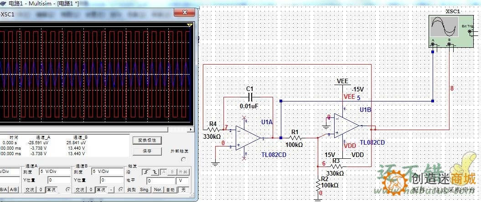This screenshot has height=202, width=481.
Task: Click the scope graph scroll right arrow
Action: pyautogui.click(x=192, y=130)
